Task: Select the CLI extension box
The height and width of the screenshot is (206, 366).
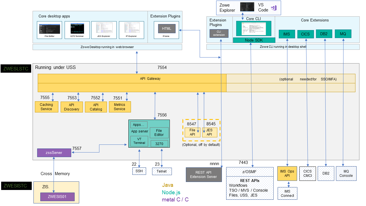Action: coord(219,33)
